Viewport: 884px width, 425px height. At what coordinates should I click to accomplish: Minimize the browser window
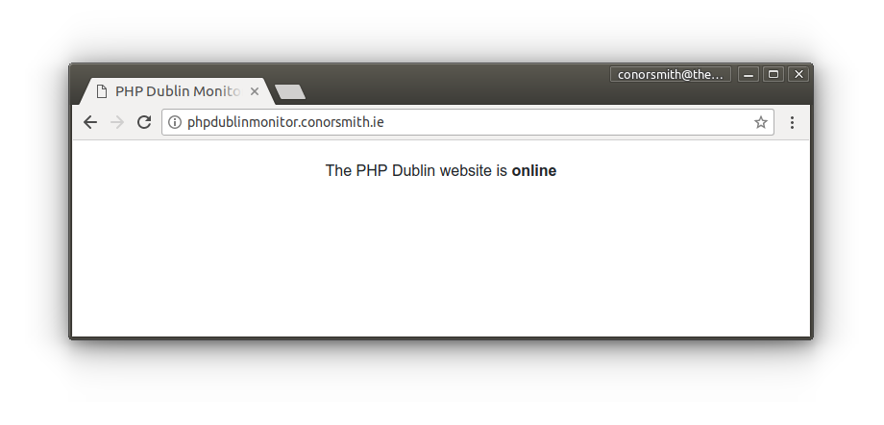tap(749, 74)
